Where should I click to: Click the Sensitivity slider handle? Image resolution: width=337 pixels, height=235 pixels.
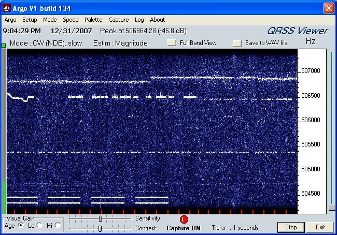tap(101, 218)
